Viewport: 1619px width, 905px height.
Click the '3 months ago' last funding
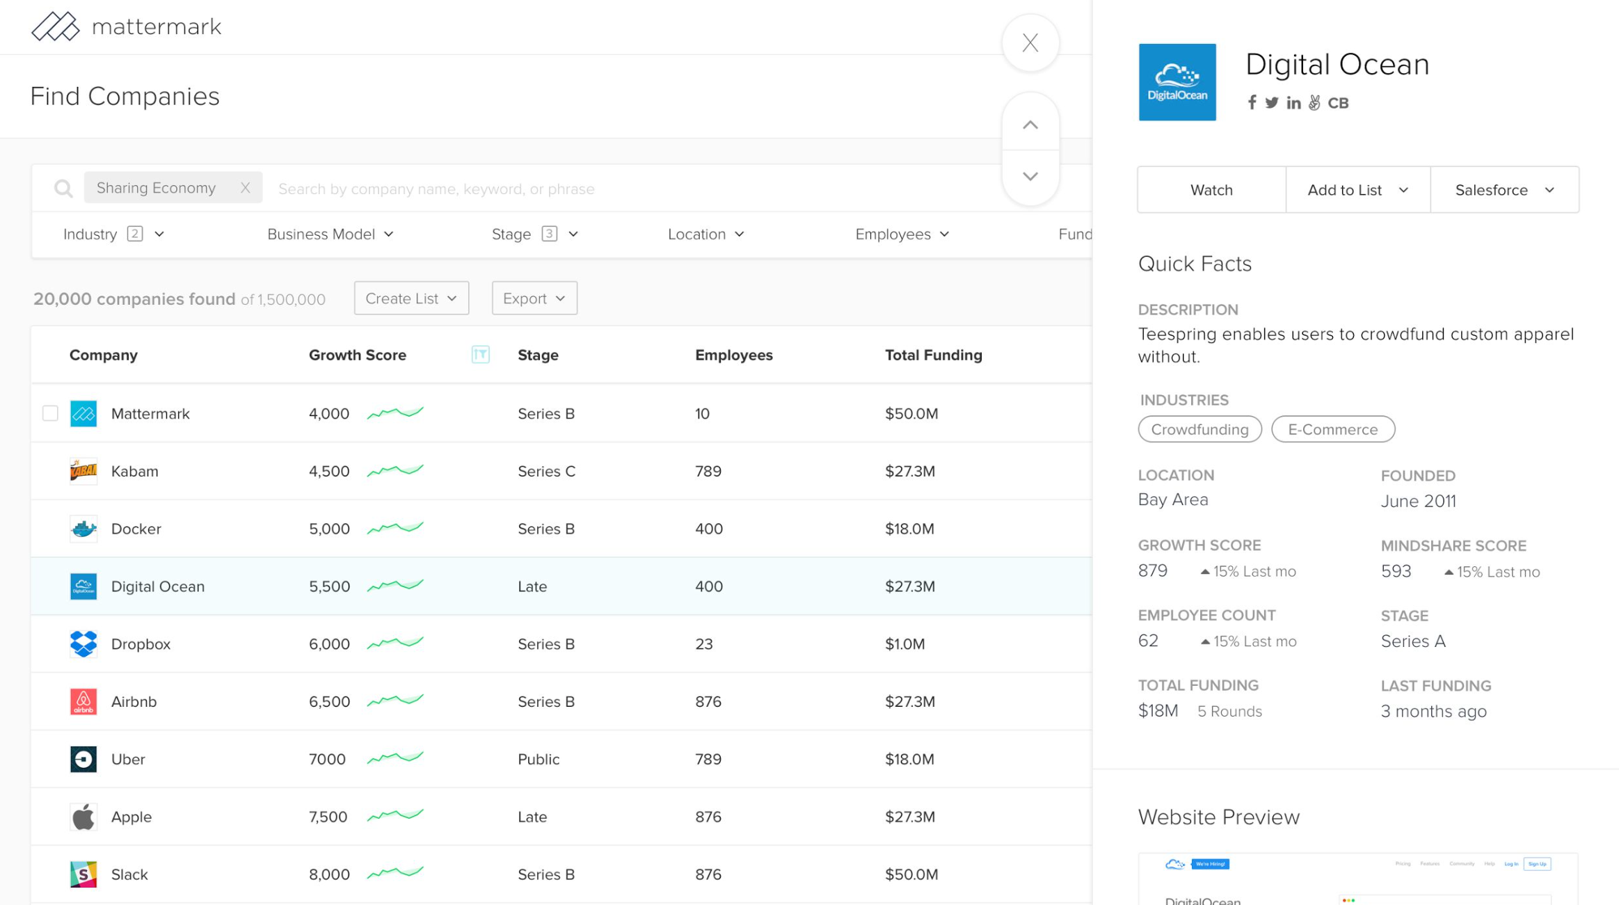coord(1433,711)
